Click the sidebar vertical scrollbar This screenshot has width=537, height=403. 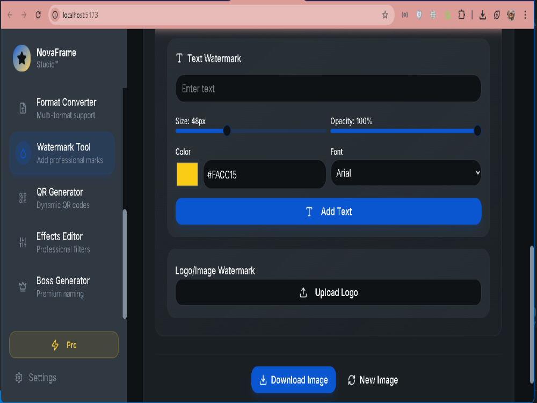tap(125, 264)
